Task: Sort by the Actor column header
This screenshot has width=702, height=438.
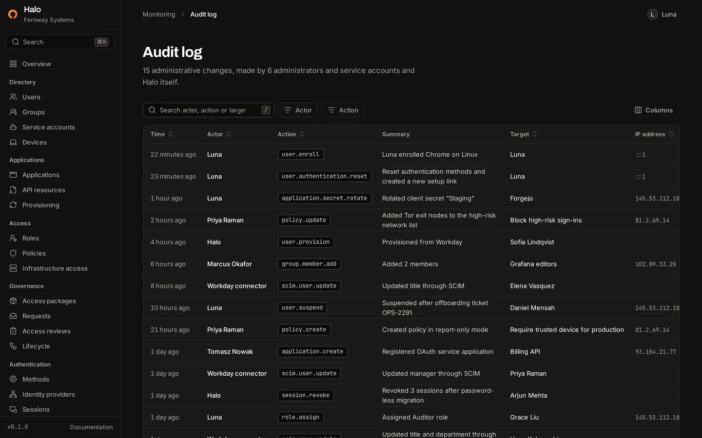Action: tap(219, 134)
